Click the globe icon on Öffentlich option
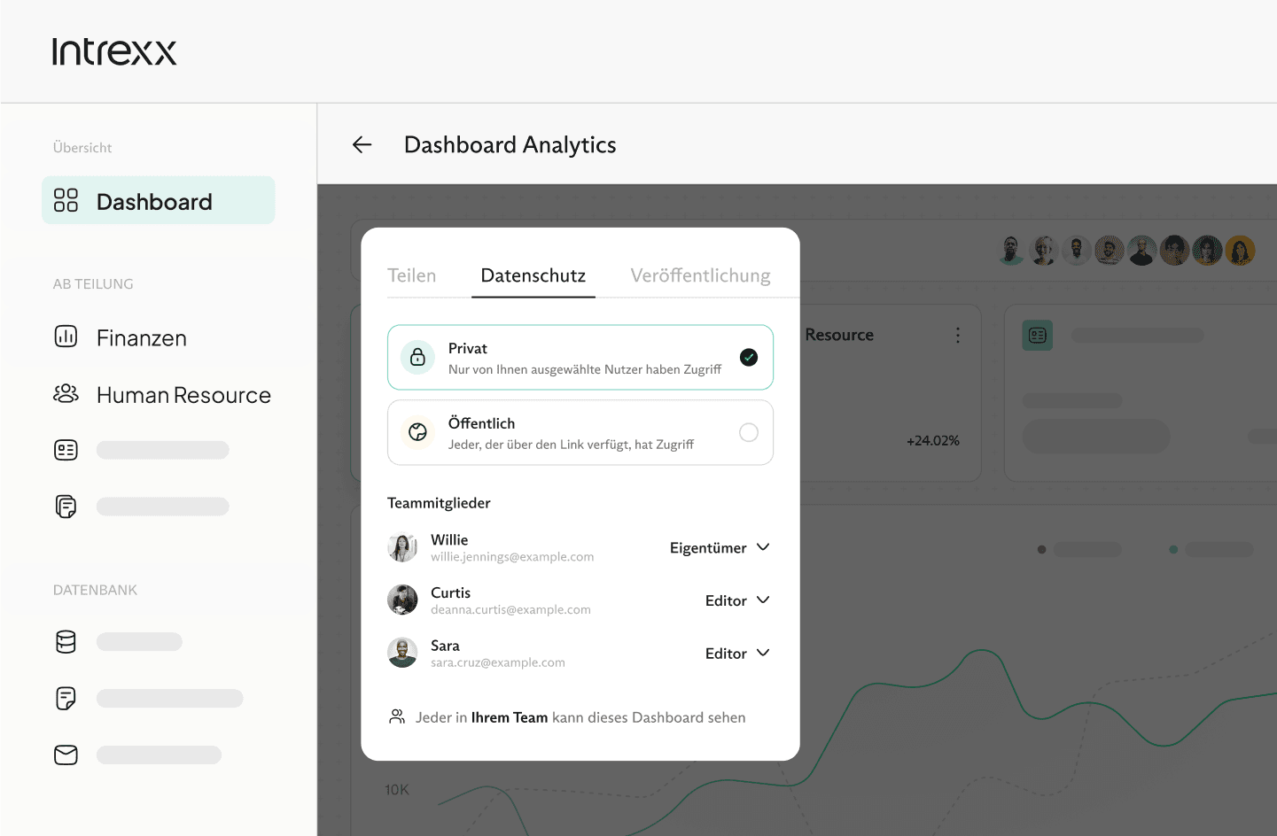Viewport: 1277px width, 836px height. (x=417, y=432)
